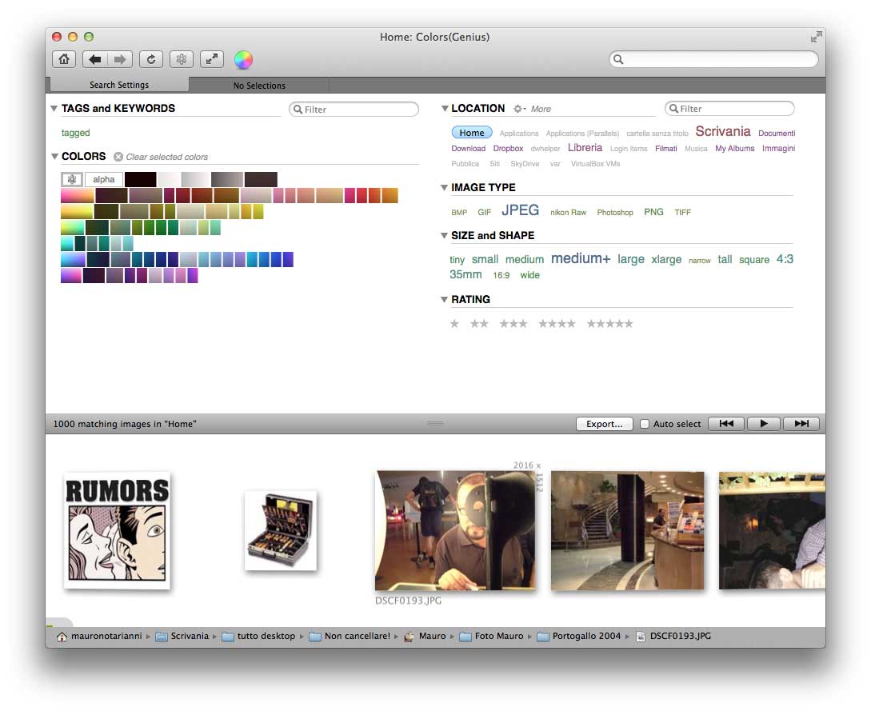The image size is (871, 711).
Task: Toggle the tagged keyword filter
Action: (x=75, y=133)
